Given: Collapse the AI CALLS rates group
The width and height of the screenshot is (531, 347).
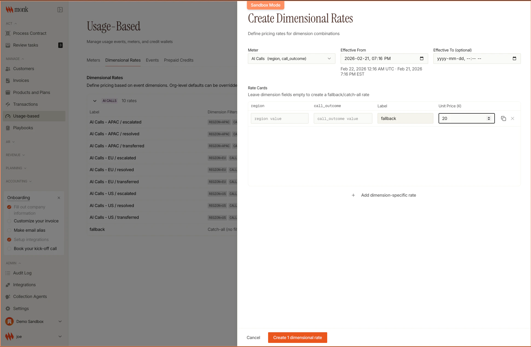Looking at the screenshot, I should 95,101.
